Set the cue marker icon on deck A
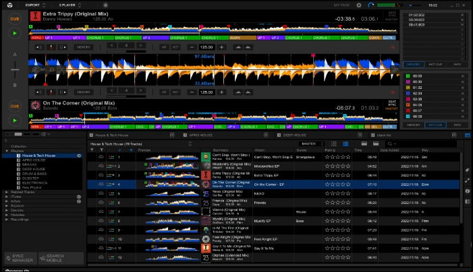 pos(51,47)
